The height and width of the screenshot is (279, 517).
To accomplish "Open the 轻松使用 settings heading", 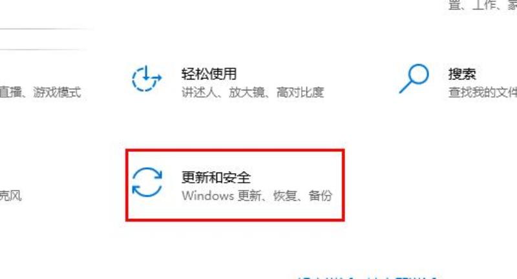I will 209,74.
